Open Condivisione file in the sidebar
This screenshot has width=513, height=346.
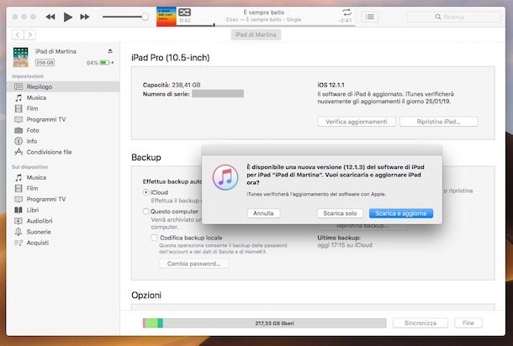pos(50,152)
